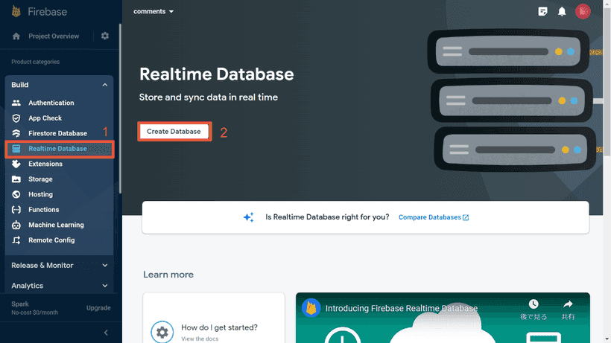
Task: Click the View the docs text
Action: [200, 339]
